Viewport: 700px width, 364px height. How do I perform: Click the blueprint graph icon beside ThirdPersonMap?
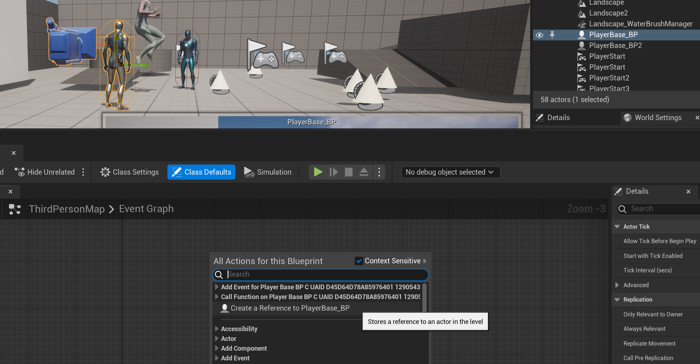(15, 209)
